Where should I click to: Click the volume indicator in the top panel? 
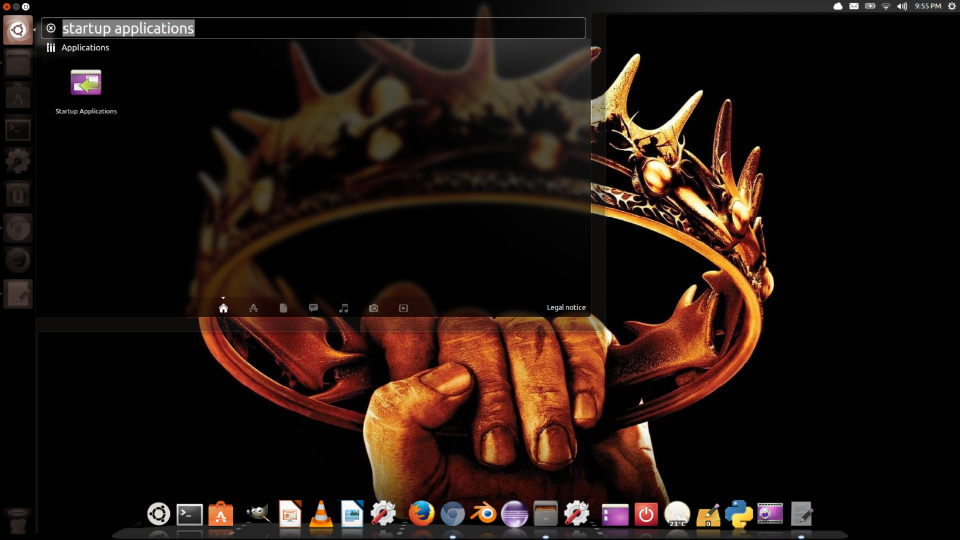pos(901,7)
